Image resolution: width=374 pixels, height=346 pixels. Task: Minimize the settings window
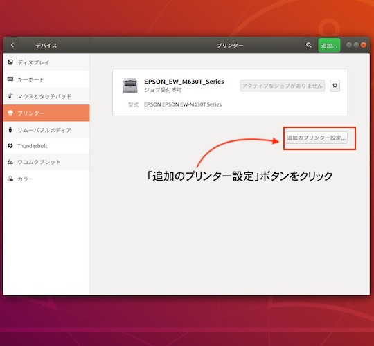coord(348,45)
